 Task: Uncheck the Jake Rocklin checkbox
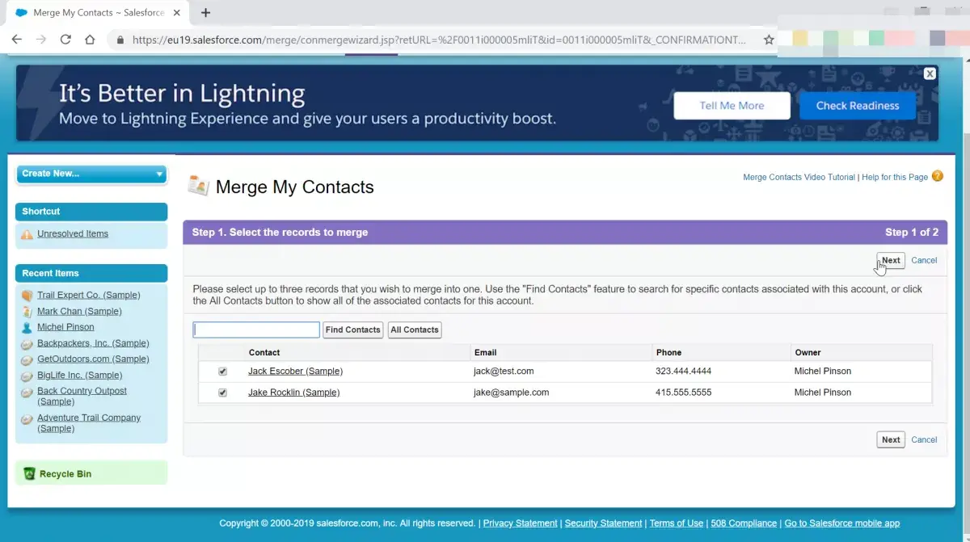click(222, 393)
